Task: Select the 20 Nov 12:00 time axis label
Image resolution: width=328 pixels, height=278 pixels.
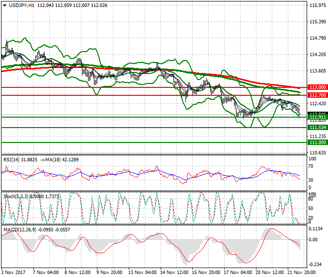Action: click(x=269, y=273)
